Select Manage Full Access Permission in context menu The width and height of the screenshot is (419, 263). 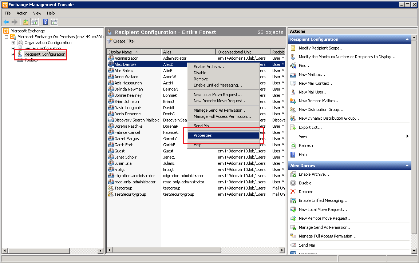click(x=224, y=116)
